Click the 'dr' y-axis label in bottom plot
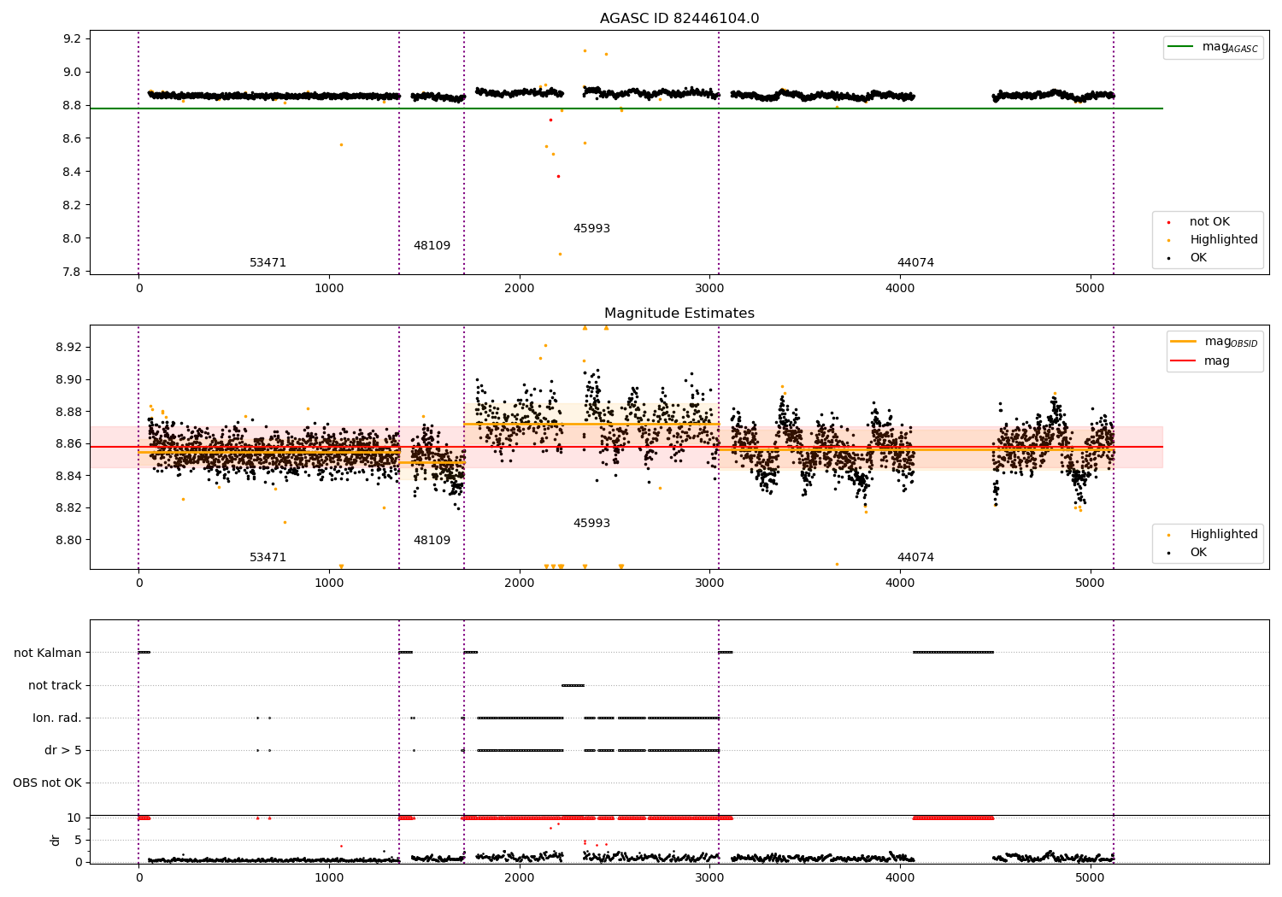The width and height of the screenshot is (1282, 897). 56,841
